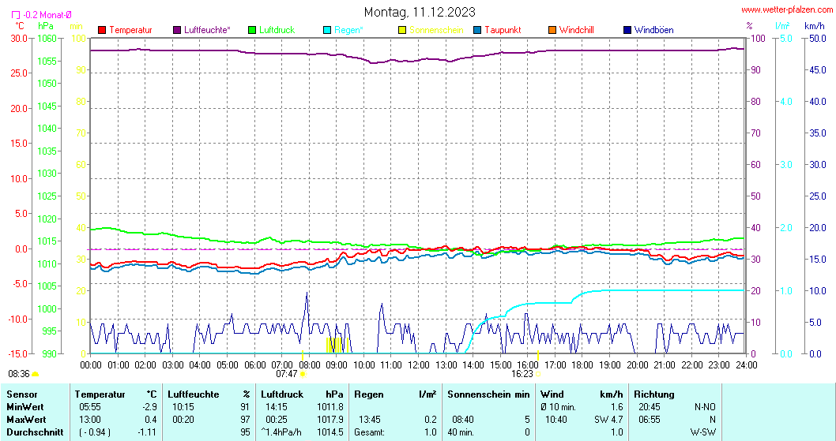Click the Richtung column header
This screenshot has width=836, height=441.
point(653,394)
